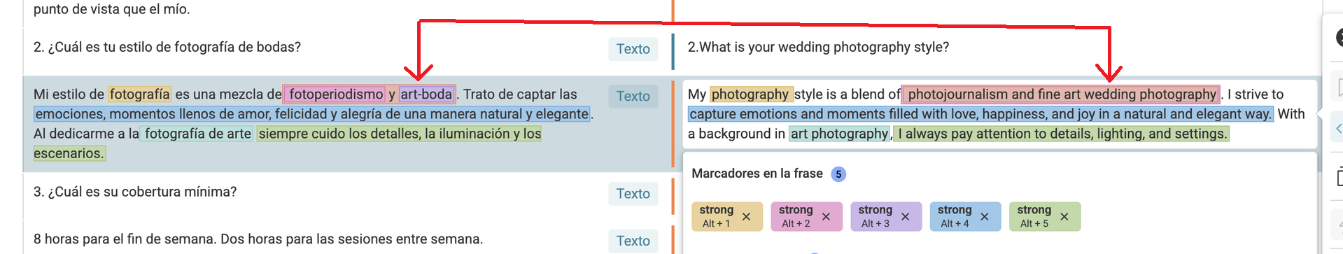Image resolution: width=1343 pixels, height=254 pixels.
Task: Click the green 'art photography' tag in translation
Action: (x=840, y=134)
